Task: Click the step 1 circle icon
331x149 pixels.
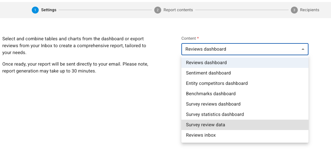Action: [x=35, y=10]
